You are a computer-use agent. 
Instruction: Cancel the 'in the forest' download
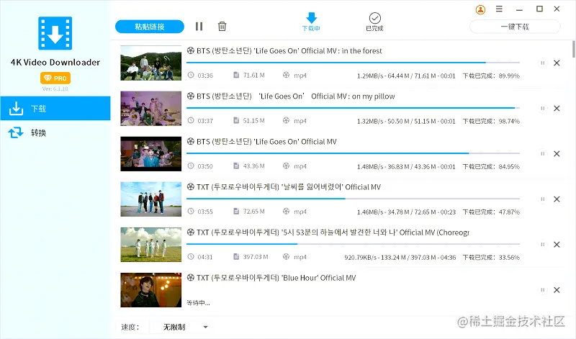click(x=557, y=63)
